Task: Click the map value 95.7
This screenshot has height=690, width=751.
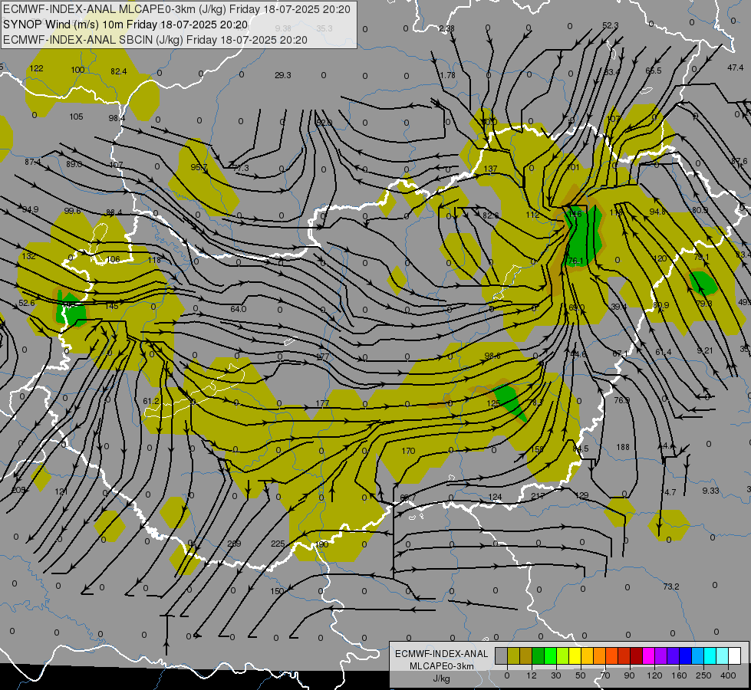Action: [199, 168]
